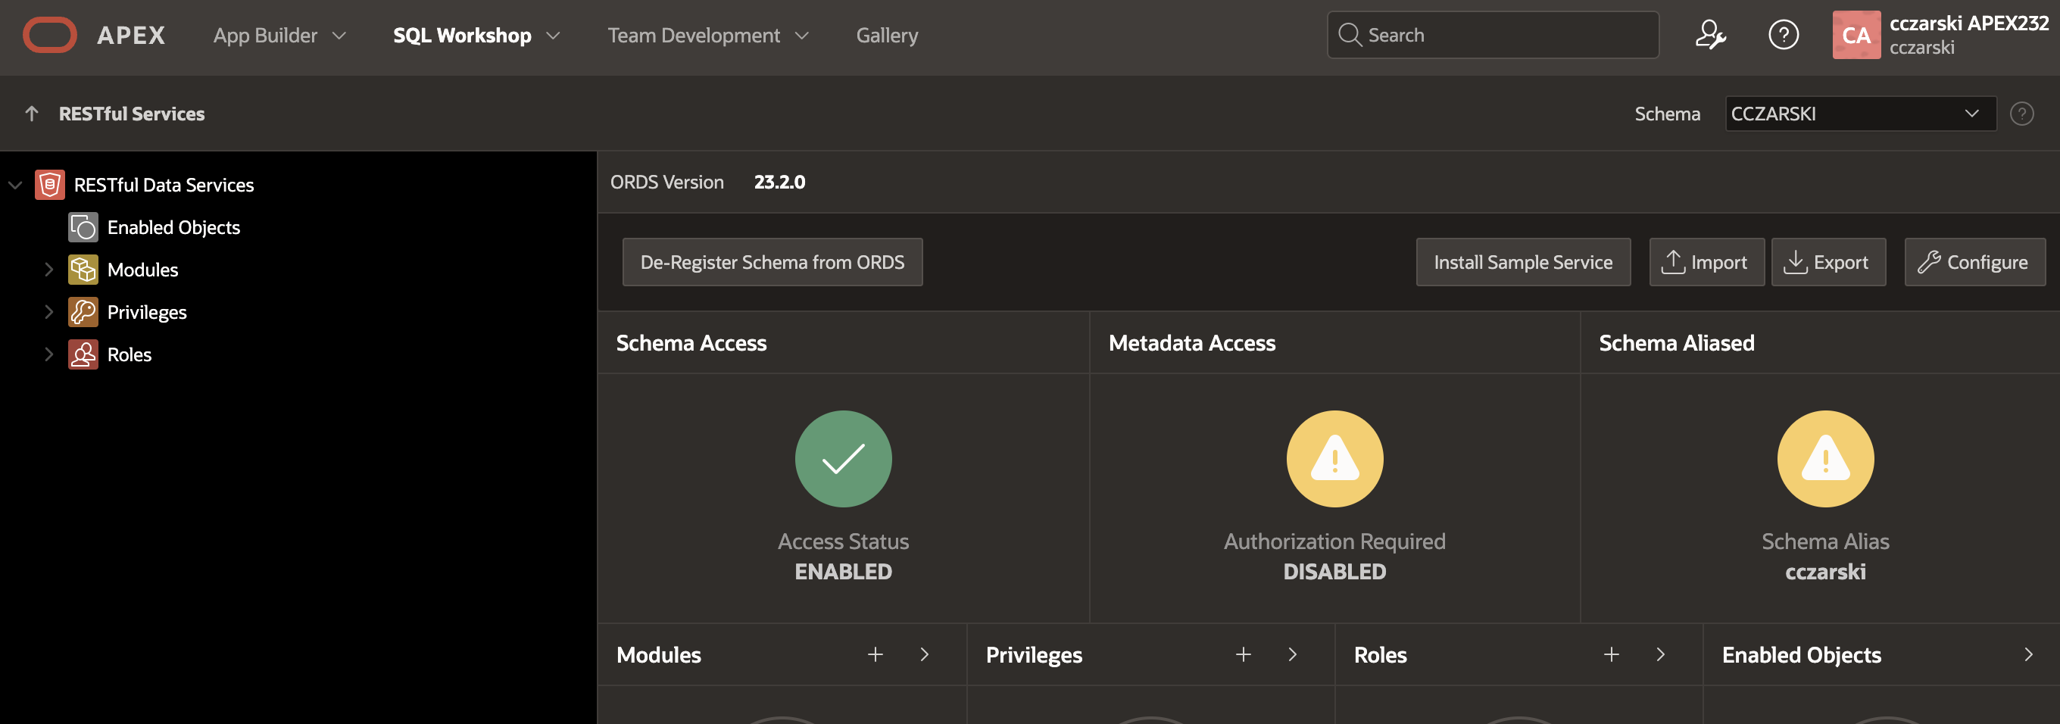The image size is (2060, 724).
Task: Click the Oracle APEX logo icon
Action: click(49, 35)
